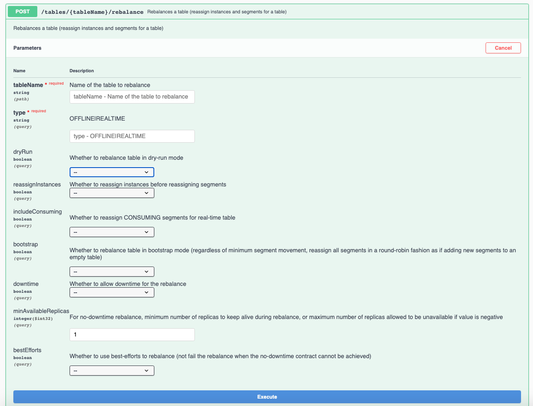Collapse the /tables/{tableName}/rebalance endpoint path

tap(92, 12)
